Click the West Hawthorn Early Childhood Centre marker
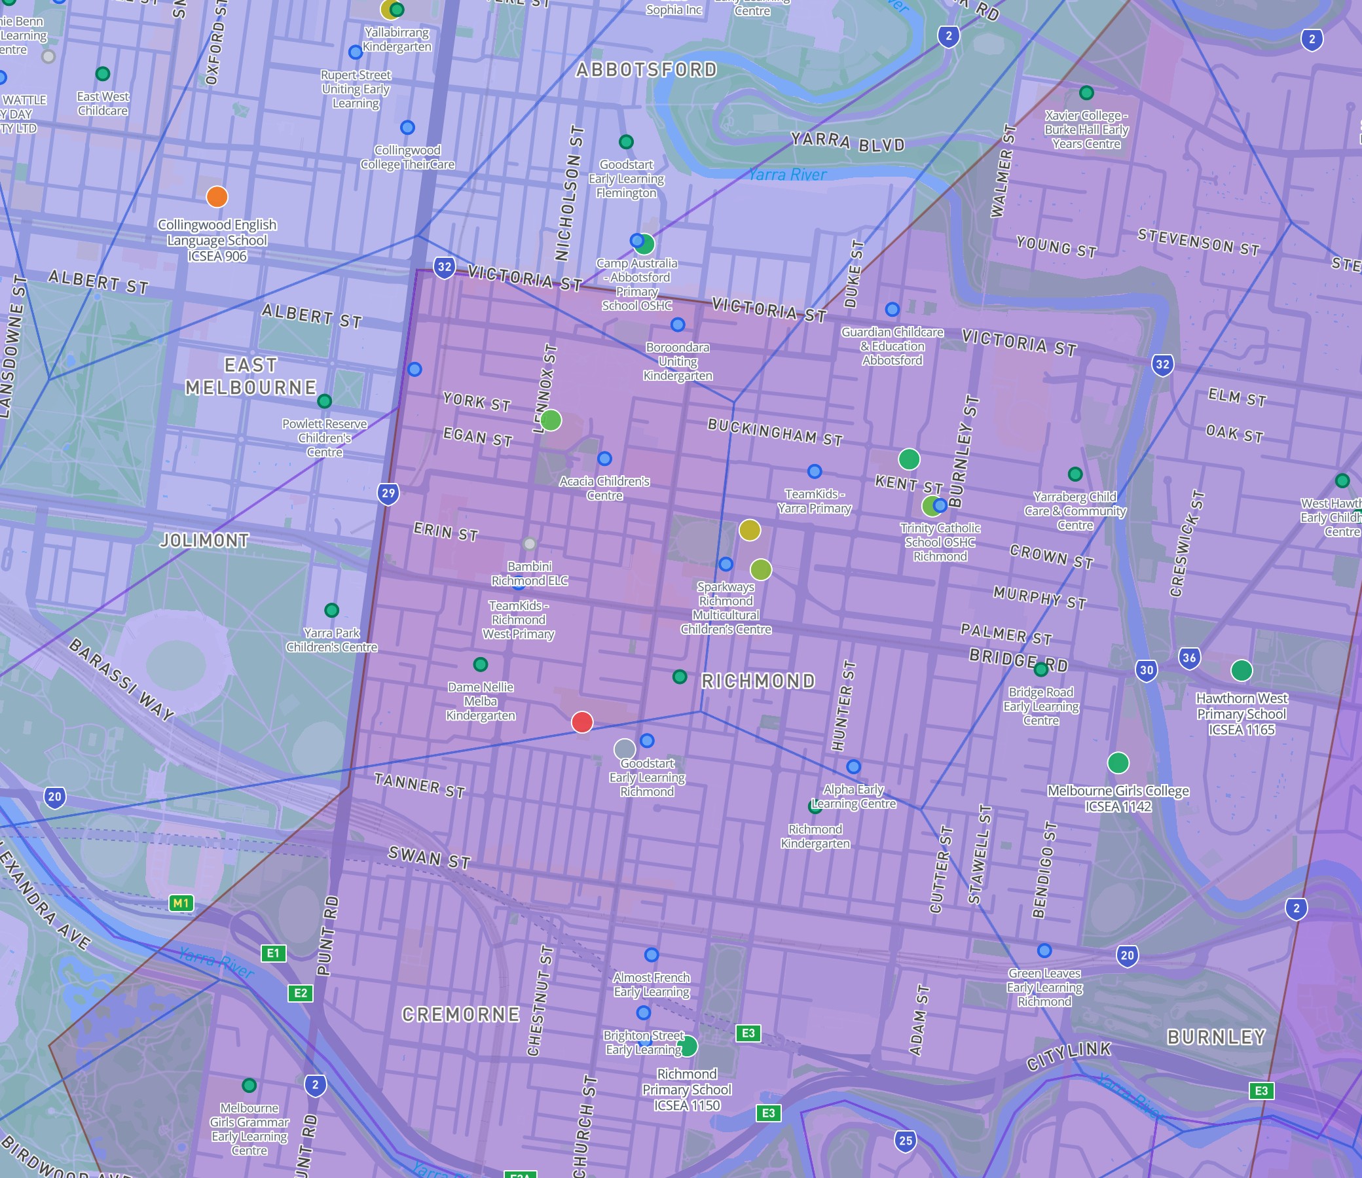The image size is (1362, 1178). [x=1343, y=480]
